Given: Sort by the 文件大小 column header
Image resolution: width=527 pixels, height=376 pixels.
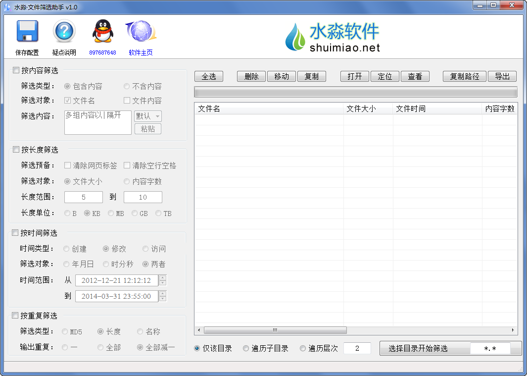Looking at the screenshot, I should (x=368, y=108).
